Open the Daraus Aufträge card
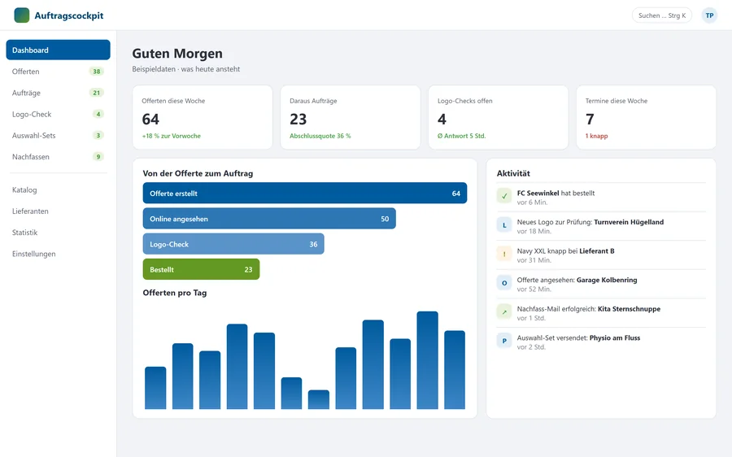The height and width of the screenshot is (457, 732). [350, 117]
